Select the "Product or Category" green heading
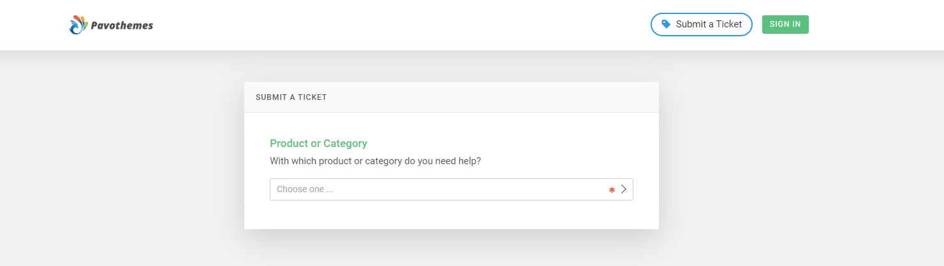The image size is (944, 266). coord(318,143)
